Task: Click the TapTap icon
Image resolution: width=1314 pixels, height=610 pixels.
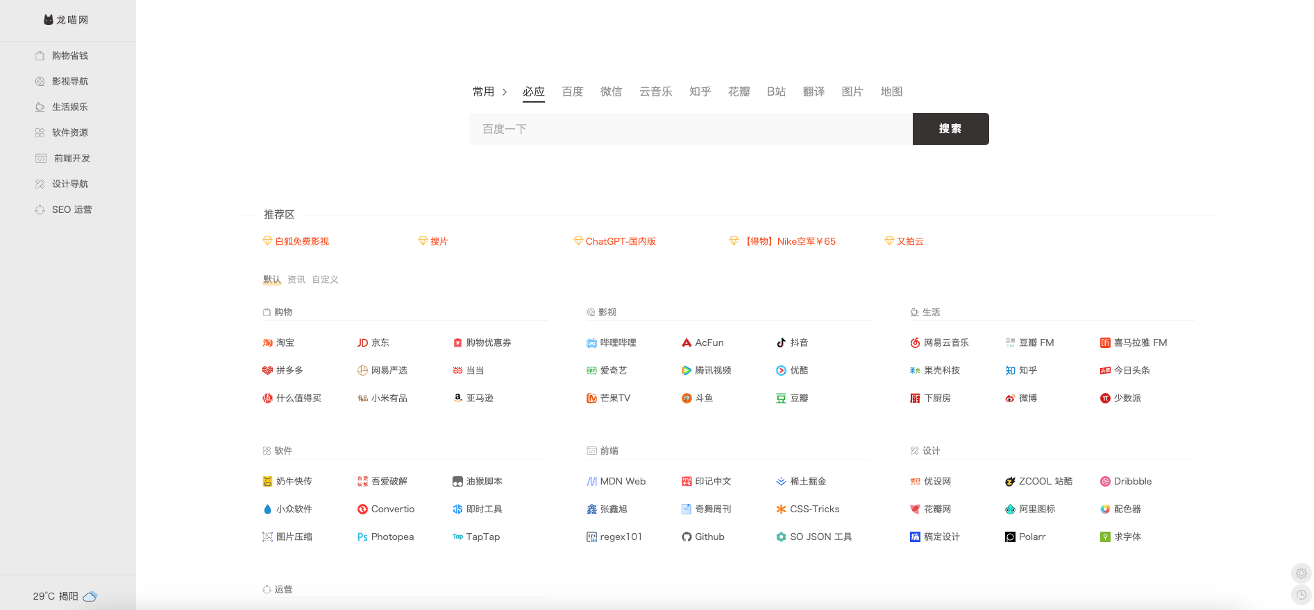Action: click(x=457, y=537)
